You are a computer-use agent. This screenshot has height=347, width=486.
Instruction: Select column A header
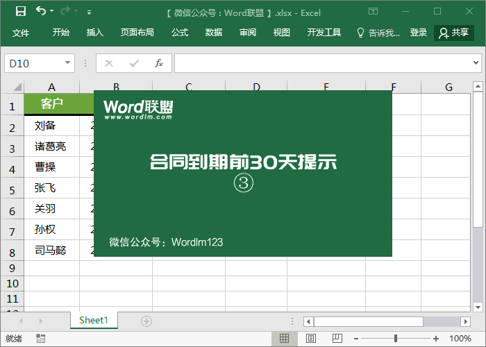52,87
